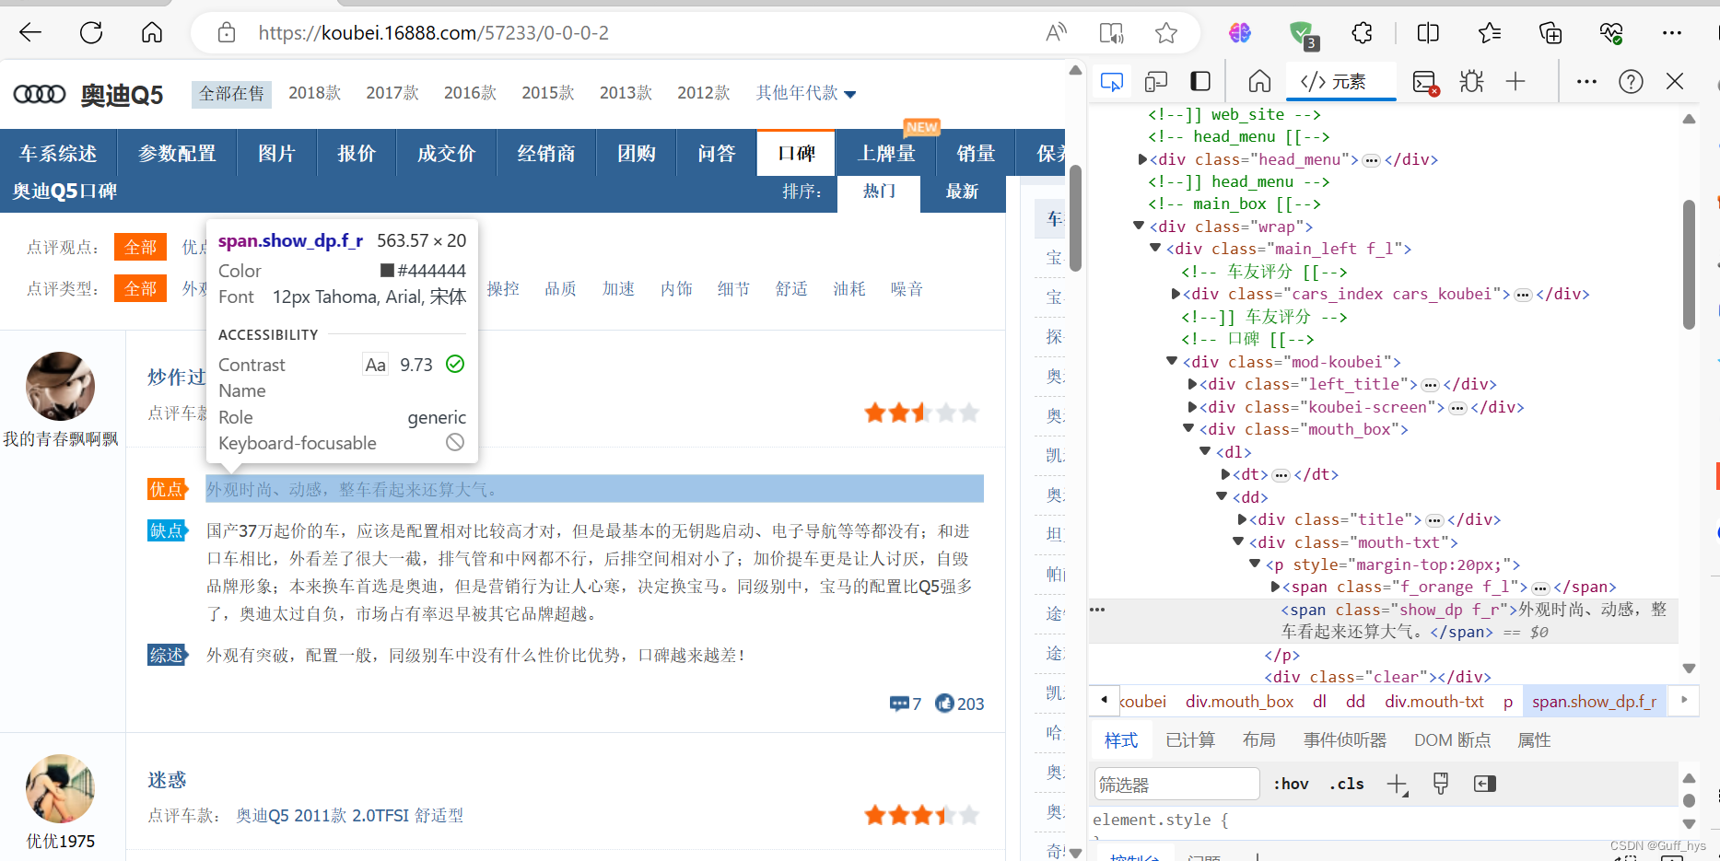Viewport: 1720px width, 861px height.
Task: Add page to favorites star icon
Action: [x=1166, y=33]
